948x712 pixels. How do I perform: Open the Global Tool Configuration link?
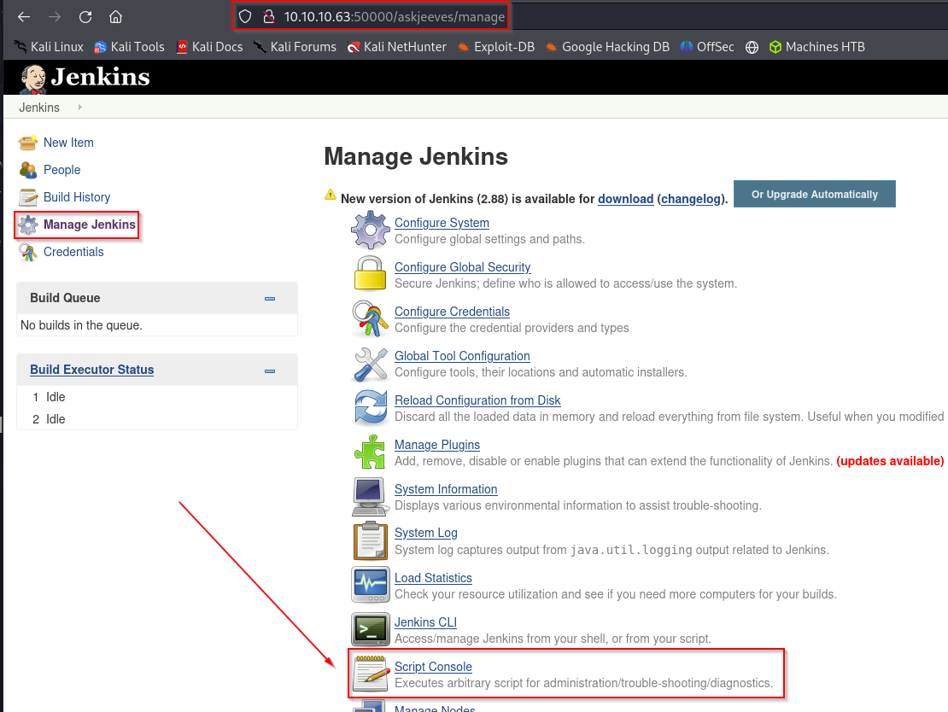(x=463, y=356)
